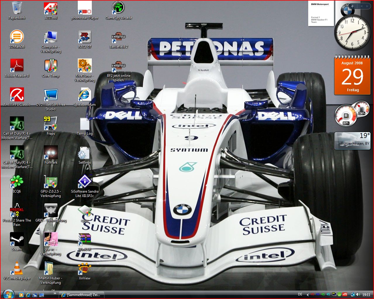Open the red ATI tray icon

point(345,295)
